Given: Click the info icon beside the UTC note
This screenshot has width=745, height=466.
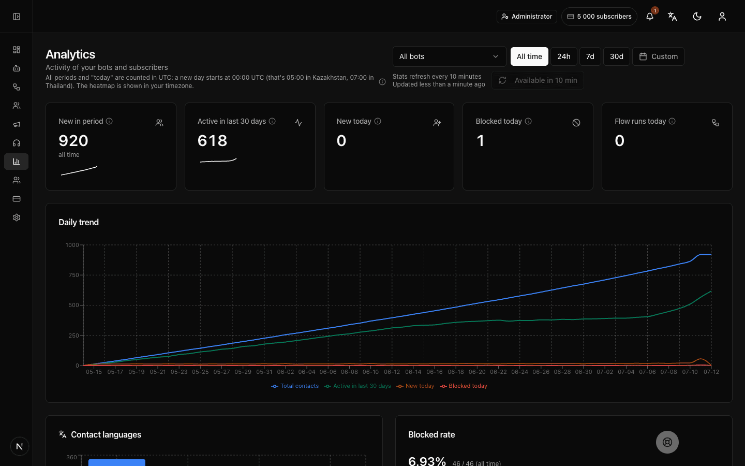Looking at the screenshot, I should [382, 82].
